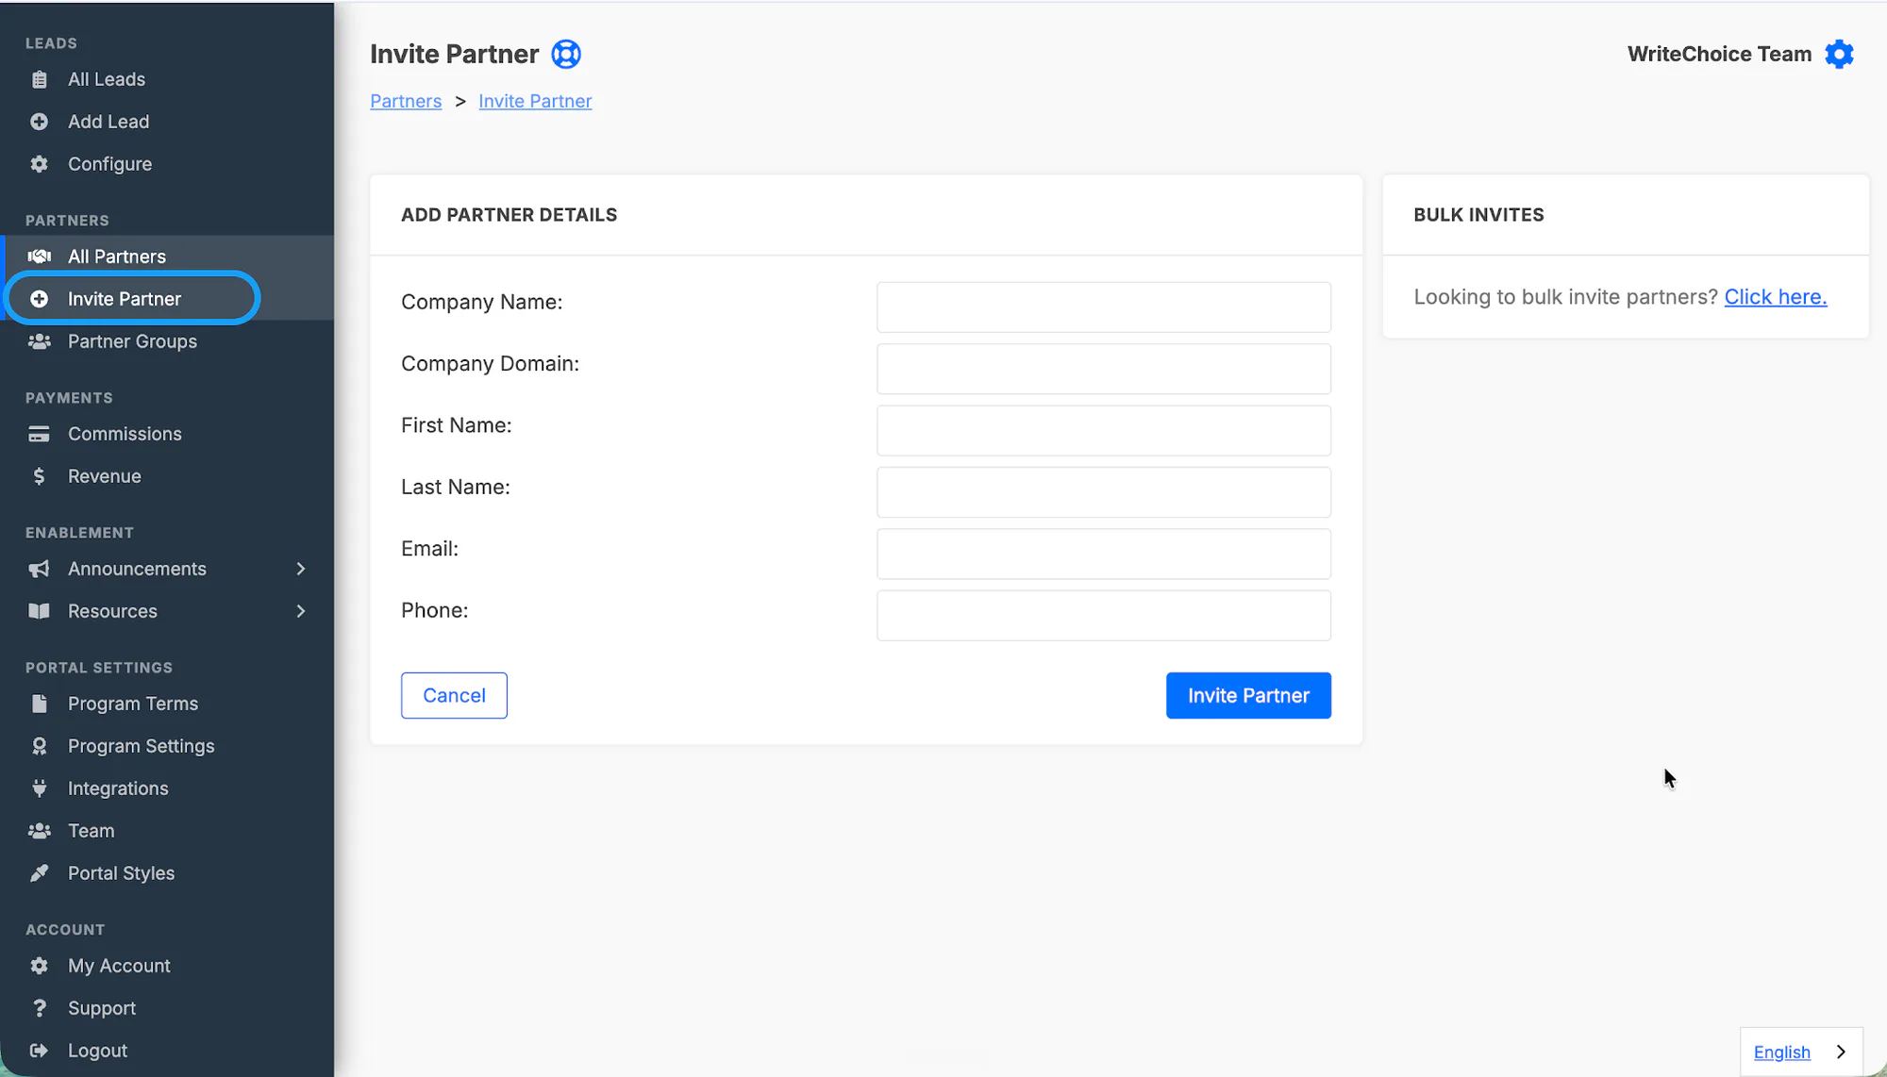The height and width of the screenshot is (1077, 1887).
Task: Click the English language link
Action: [1781, 1052]
